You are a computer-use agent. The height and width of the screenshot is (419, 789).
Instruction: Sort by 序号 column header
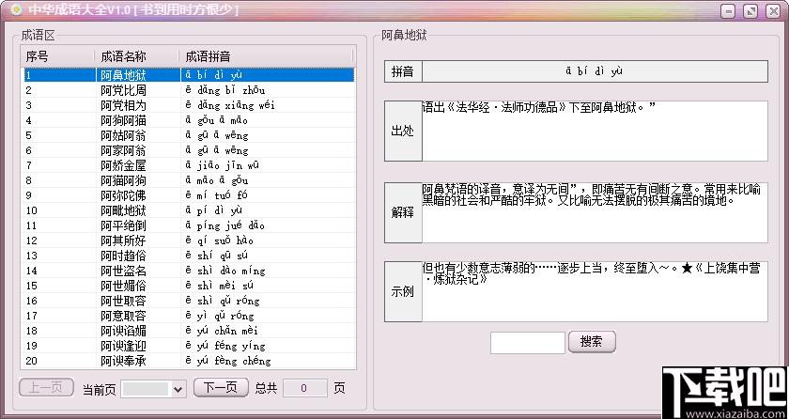(56, 56)
